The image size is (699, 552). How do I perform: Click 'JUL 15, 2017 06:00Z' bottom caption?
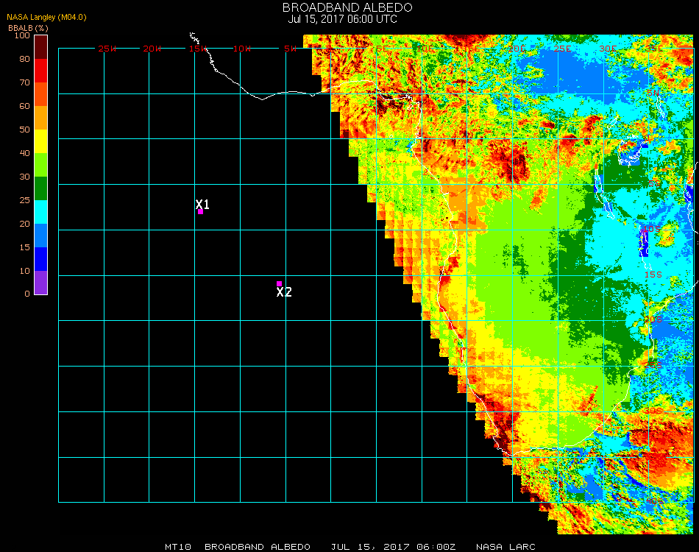394,547
